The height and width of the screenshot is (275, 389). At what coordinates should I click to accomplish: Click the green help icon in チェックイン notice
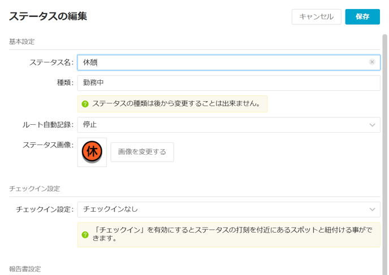tap(85, 234)
